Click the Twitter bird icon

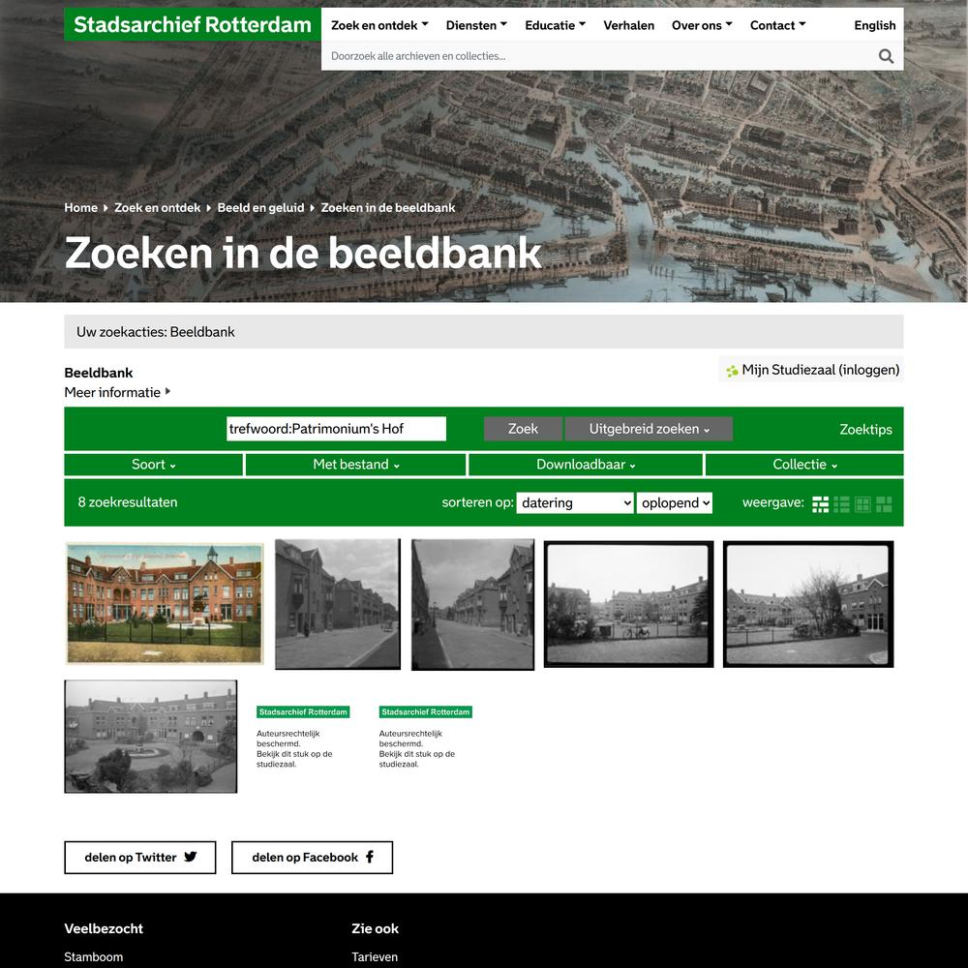190,857
